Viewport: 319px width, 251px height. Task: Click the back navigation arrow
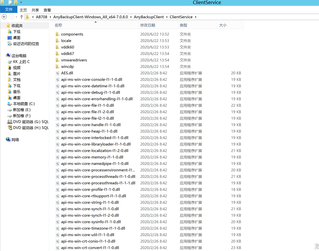(x=4, y=17)
